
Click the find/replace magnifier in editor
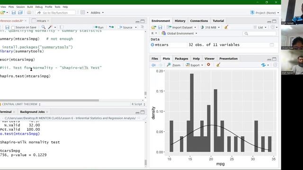click(x=44, y=27)
